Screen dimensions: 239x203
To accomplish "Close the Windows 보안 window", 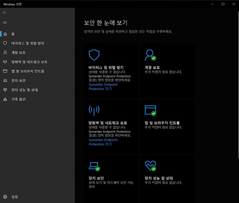I will point(234,4).
